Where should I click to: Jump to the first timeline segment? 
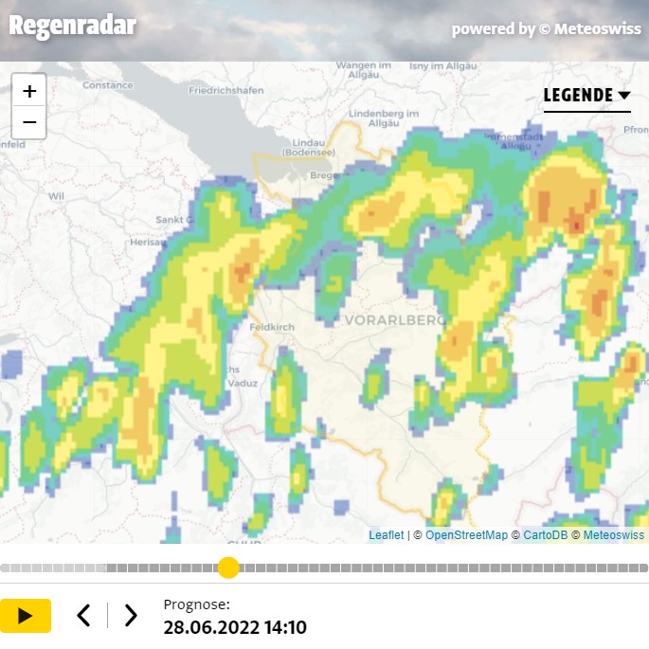(x=5, y=568)
